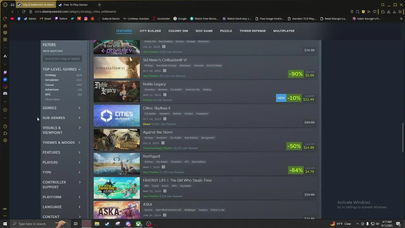Select the City Builder category tab

tap(150, 31)
